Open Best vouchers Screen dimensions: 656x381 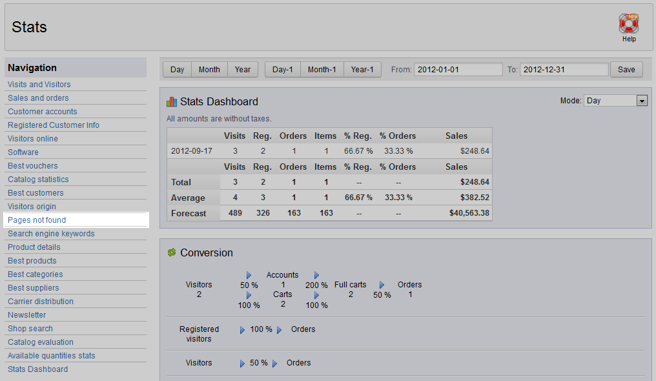click(x=33, y=166)
